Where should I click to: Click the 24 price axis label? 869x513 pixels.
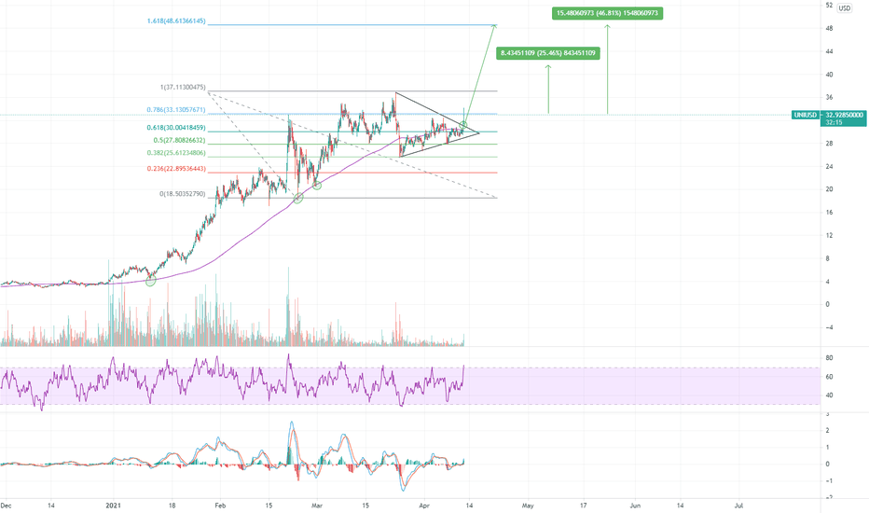(x=829, y=166)
